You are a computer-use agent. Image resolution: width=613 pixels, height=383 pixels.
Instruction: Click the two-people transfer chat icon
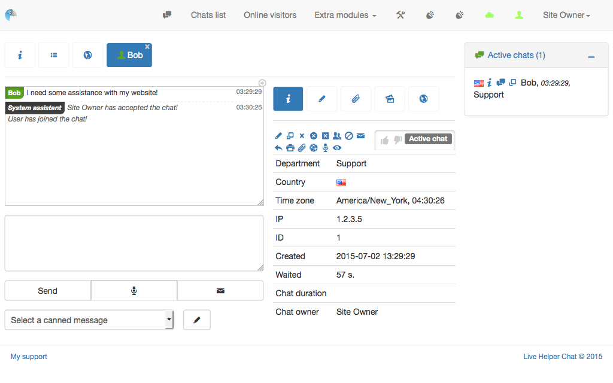(x=337, y=136)
